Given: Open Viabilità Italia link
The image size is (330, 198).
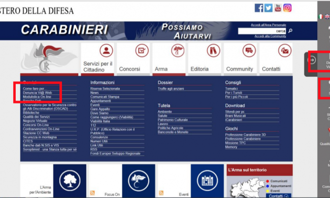Looking at the screenshot, I should pos(100,121).
